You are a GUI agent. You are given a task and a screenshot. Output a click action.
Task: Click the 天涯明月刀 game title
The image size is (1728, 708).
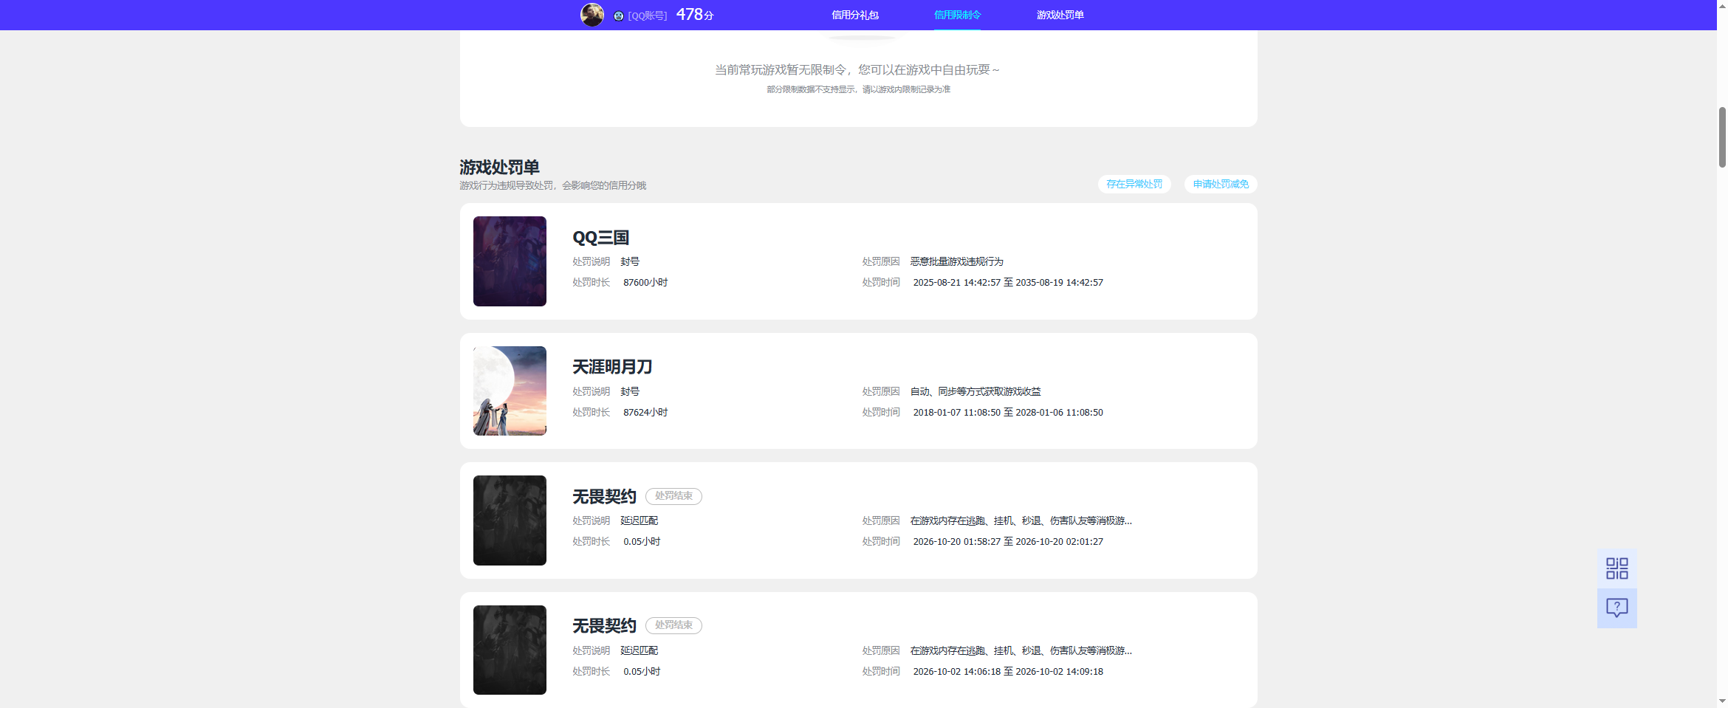[612, 367]
